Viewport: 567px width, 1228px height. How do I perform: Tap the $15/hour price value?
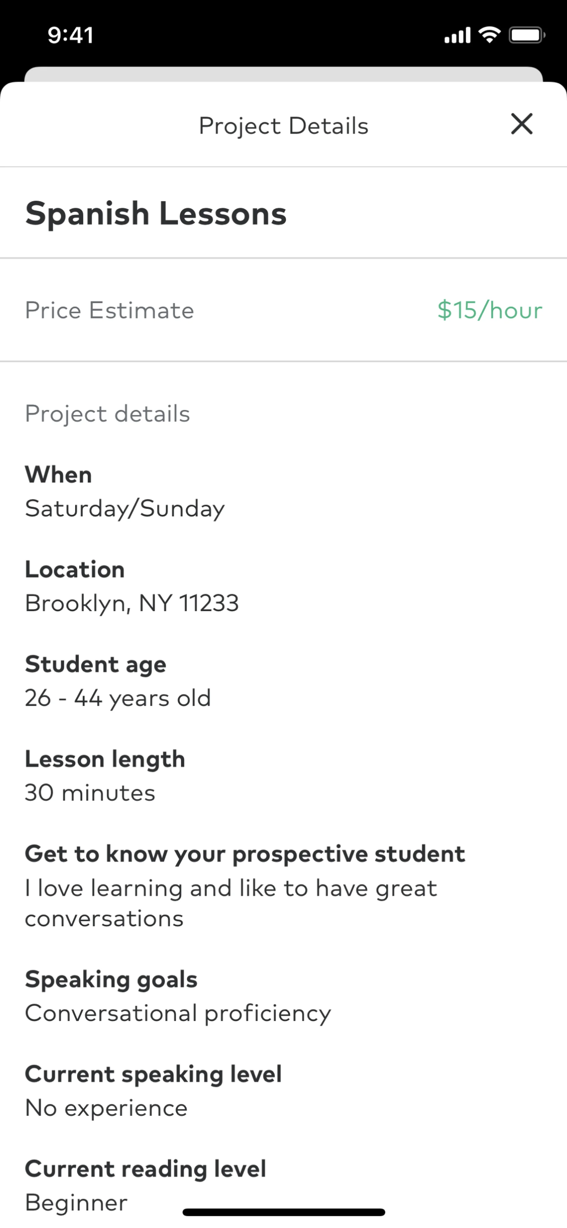(490, 310)
